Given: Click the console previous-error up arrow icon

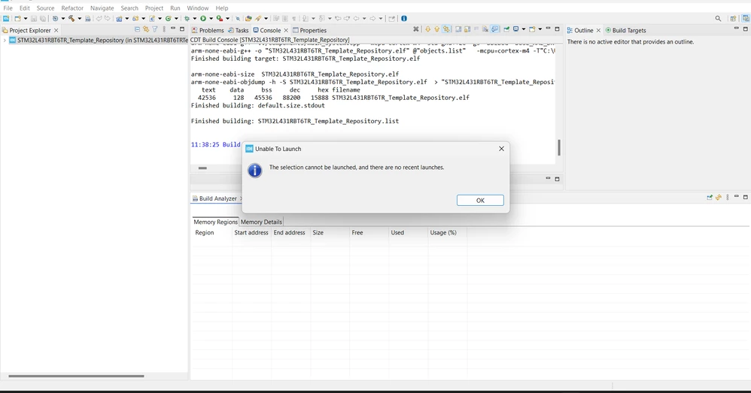Looking at the screenshot, I should pos(436,29).
